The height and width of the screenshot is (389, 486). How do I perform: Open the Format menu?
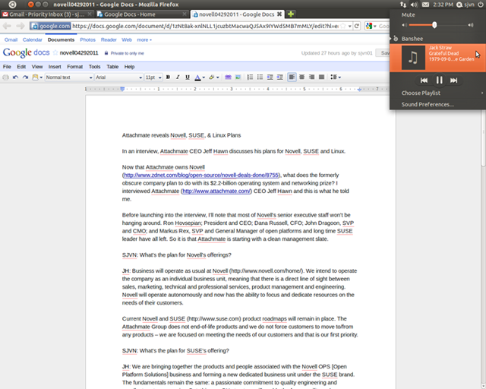coord(74,67)
